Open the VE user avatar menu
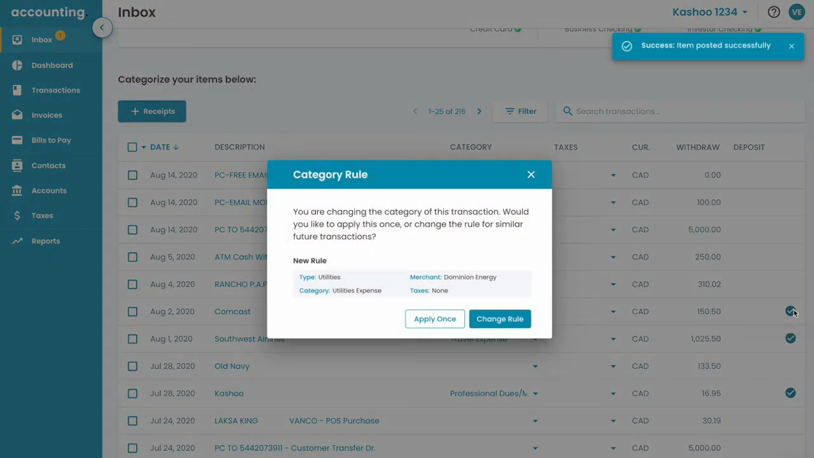The height and width of the screenshot is (458, 814). click(797, 12)
